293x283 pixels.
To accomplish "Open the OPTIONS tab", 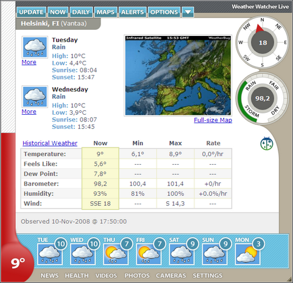I will coord(164,12).
